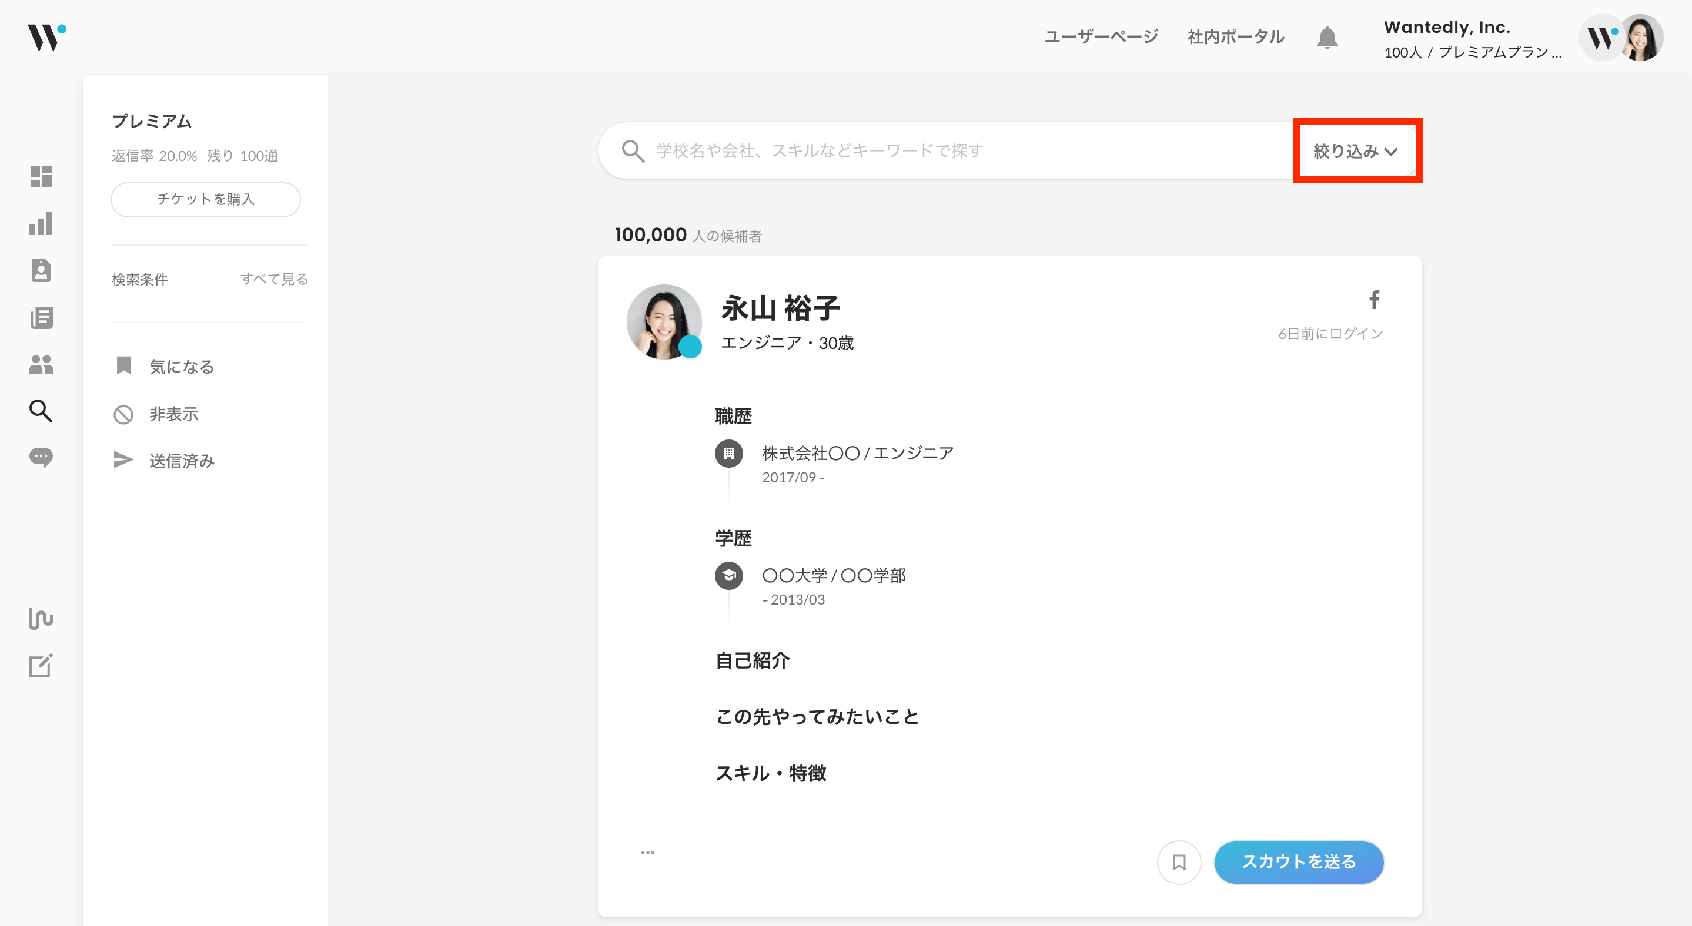Expand the candidate card options with三点リーダー
Viewport: 1692px width, 926px height.
click(648, 852)
